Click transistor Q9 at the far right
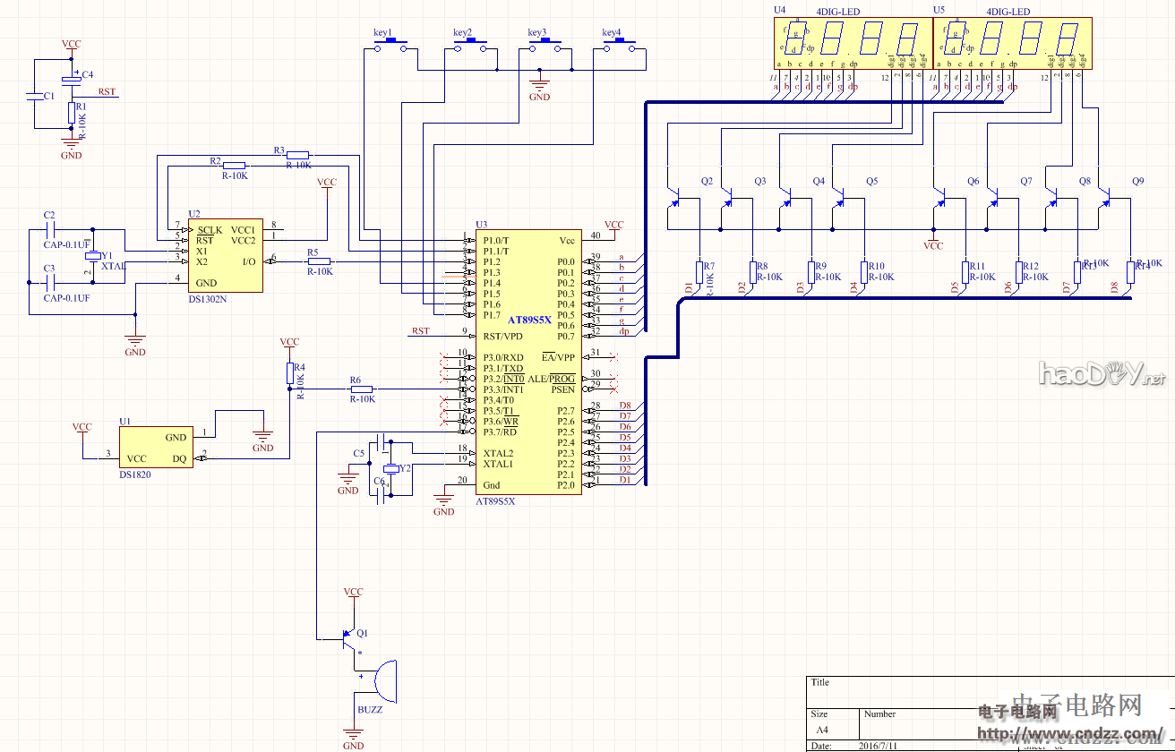The width and height of the screenshot is (1175, 752). pos(1106,197)
